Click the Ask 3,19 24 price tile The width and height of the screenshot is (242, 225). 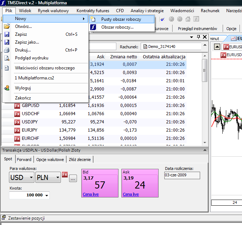[x=140, y=183]
